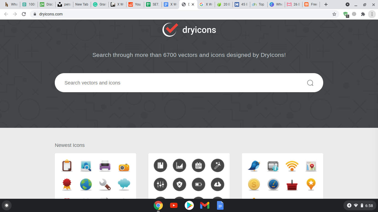This screenshot has width=378, height=212.
Task: Go forward using browser forward arrow
Action: click(15, 14)
